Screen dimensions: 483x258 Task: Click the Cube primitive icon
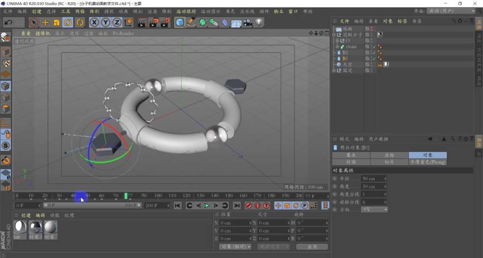(179, 22)
